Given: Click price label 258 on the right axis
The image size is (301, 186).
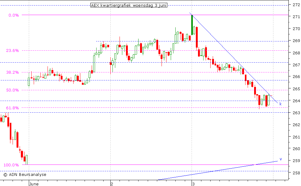Looking at the screenshot, I should [x=296, y=173].
